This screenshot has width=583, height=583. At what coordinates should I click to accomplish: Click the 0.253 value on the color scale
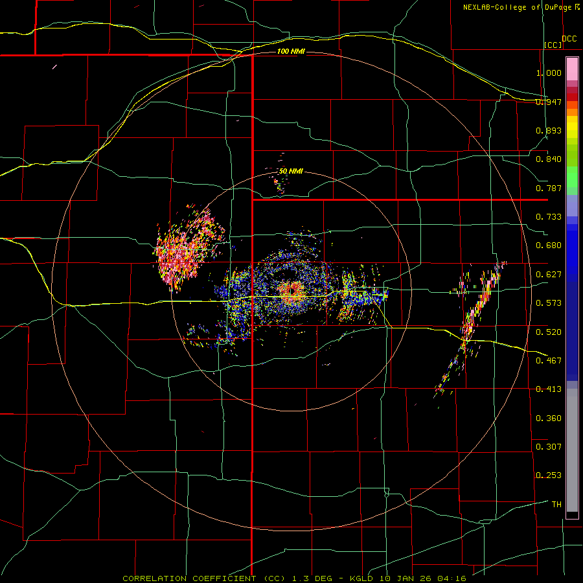pos(549,475)
